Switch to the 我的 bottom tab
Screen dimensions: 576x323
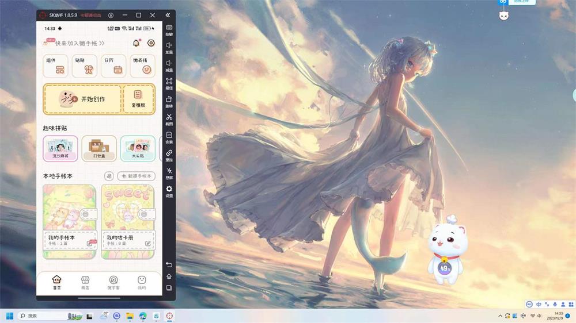click(x=142, y=282)
